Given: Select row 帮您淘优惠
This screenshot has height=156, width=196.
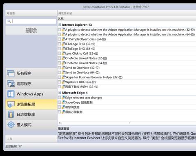Looking at the screenshot, I should [x=127, y=107].
